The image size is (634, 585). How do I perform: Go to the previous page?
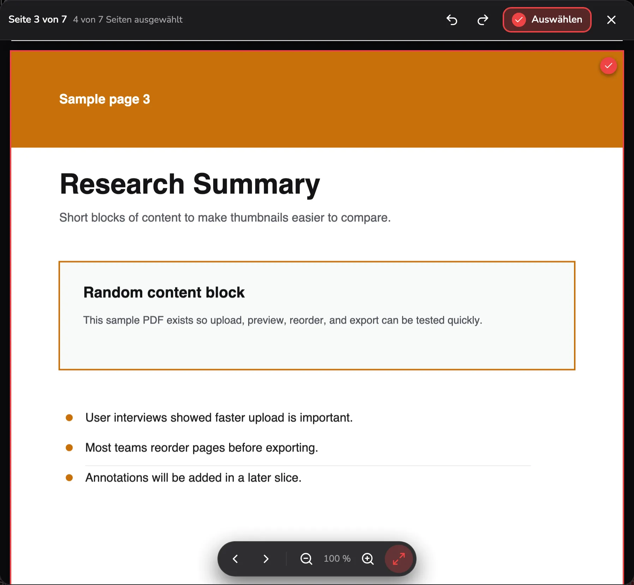point(235,559)
